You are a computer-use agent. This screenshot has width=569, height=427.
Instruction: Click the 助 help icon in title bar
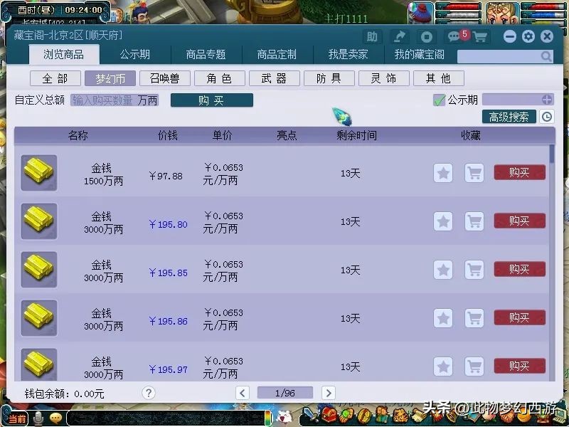372,37
